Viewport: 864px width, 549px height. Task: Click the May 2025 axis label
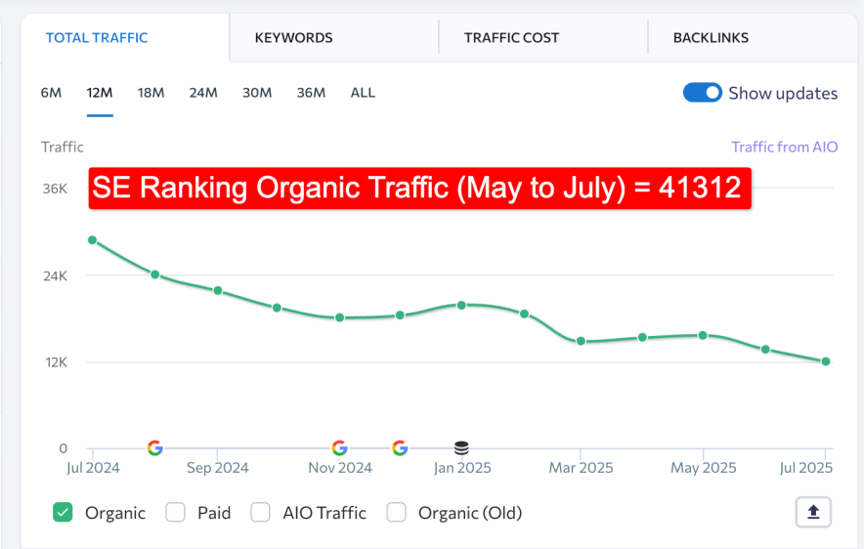[x=703, y=468]
